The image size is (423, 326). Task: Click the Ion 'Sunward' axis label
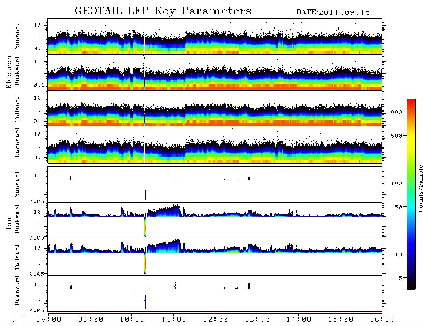point(17,184)
